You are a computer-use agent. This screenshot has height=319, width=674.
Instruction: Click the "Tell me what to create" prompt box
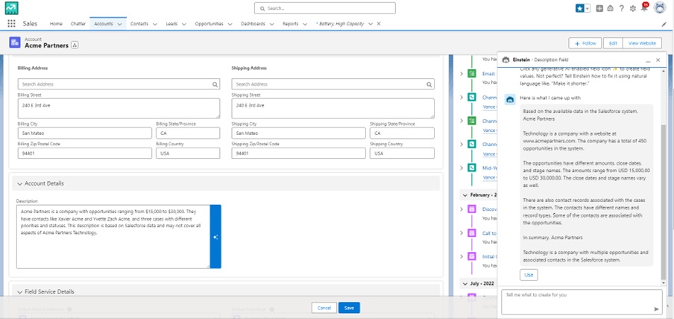(582, 302)
